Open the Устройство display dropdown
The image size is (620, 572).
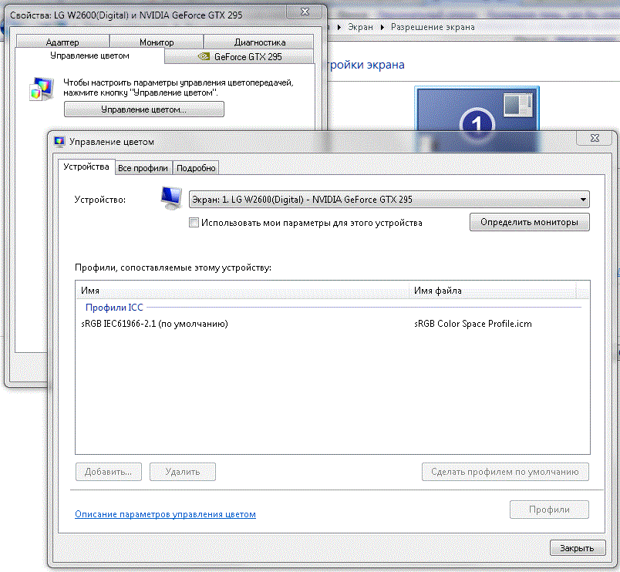(389, 199)
